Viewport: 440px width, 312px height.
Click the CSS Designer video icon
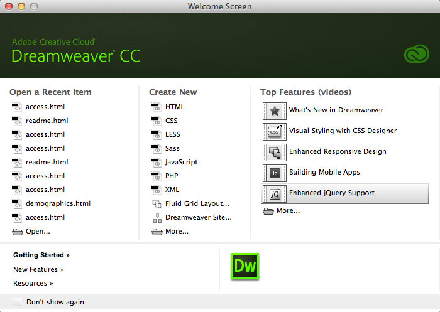tap(275, 132)
